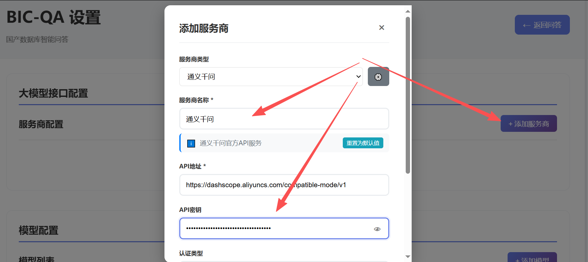The width and height of the screenshot is (588, 262).
Task: Click the 大模型接口配置 section heading
Action: click(53, 93)
